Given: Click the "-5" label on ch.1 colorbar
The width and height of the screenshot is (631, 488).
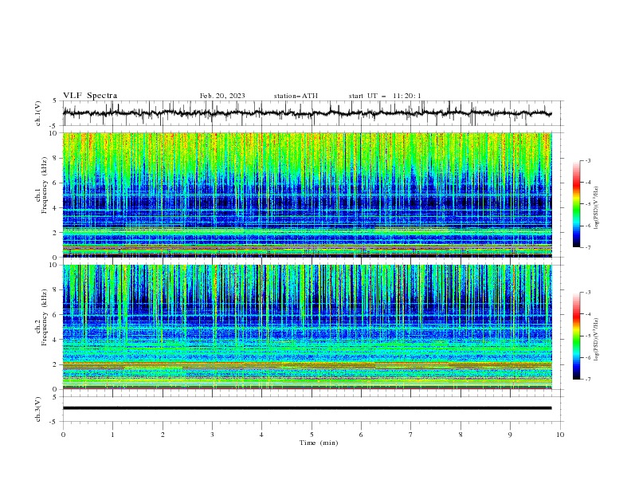Looking at the screenshot, I should tap(588, 204).
